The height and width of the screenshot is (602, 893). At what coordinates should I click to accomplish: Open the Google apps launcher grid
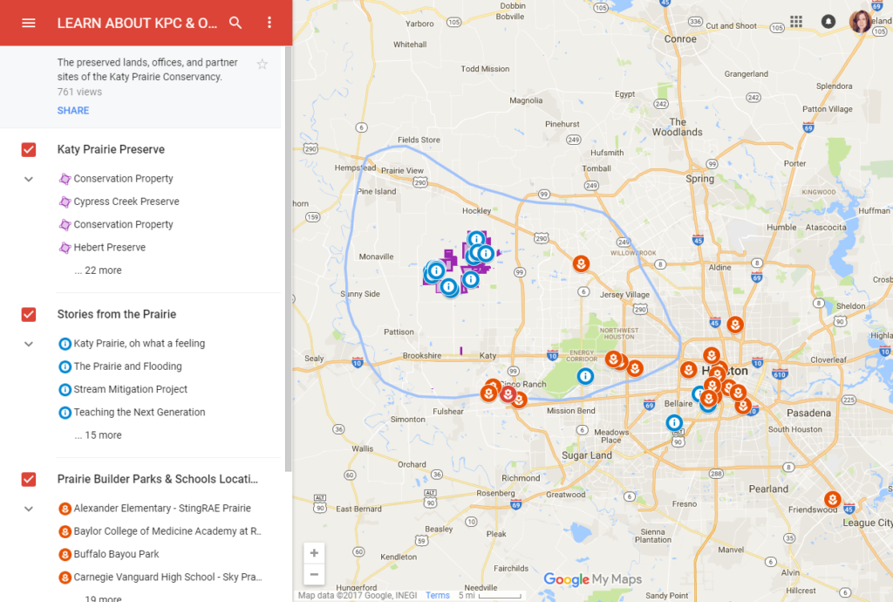pyautogui.click(x=795, y=21)
